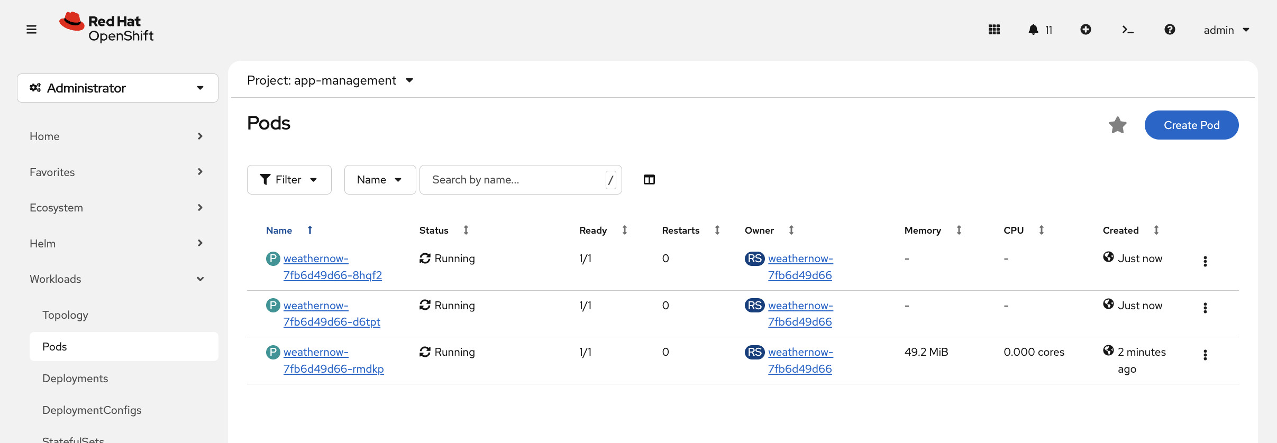This screenshot has width=1277, height=443.
Task: Add Pods page to favorites star
Action: (x=1117, y=125)
